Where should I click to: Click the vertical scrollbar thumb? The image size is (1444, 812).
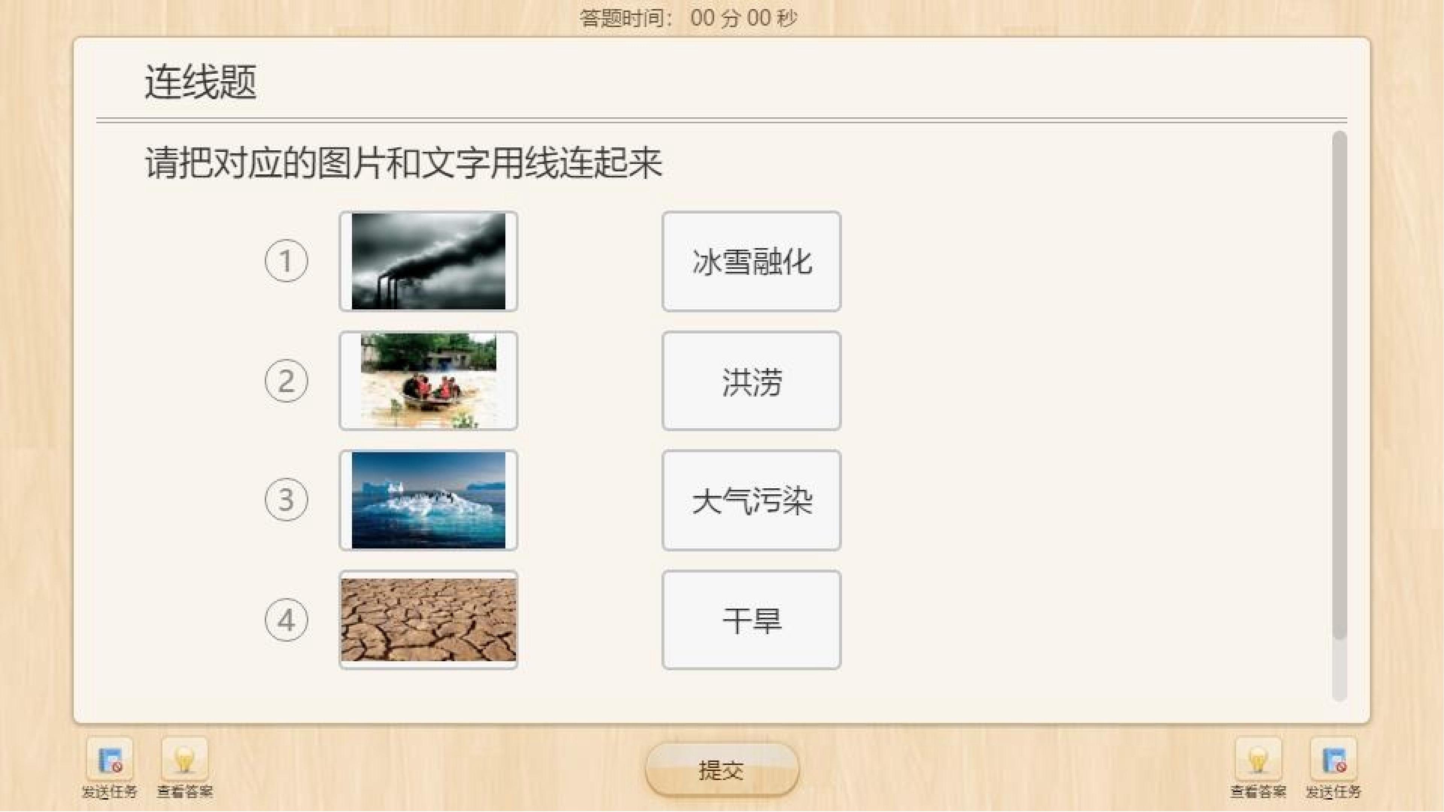[1339, 386]
